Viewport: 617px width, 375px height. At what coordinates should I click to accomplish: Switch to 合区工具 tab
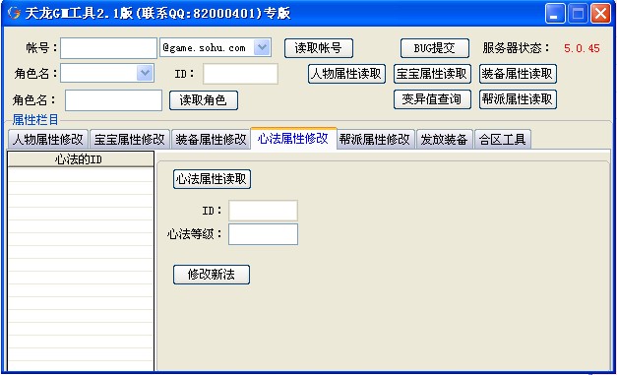[x=503, y=140]
